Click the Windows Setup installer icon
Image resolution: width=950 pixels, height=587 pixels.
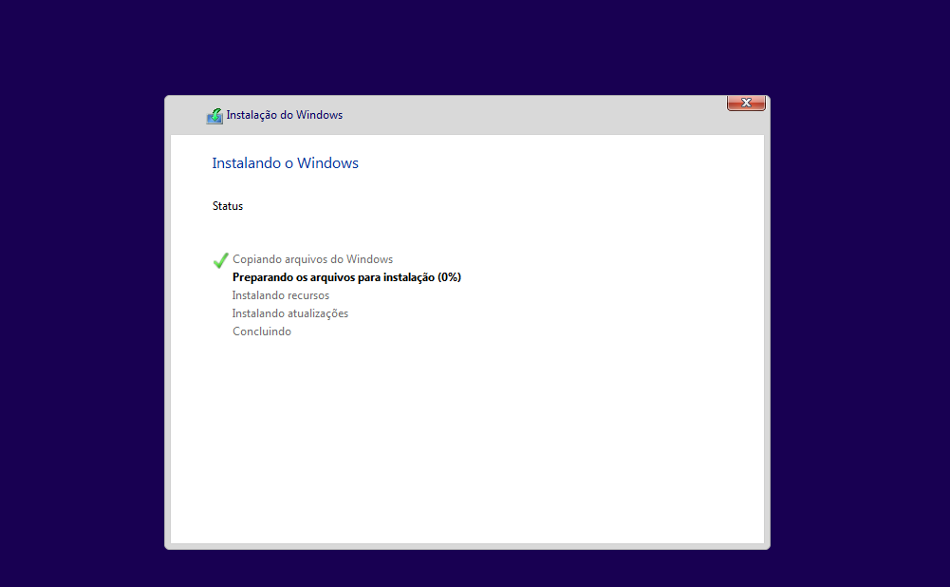[214, 115]
